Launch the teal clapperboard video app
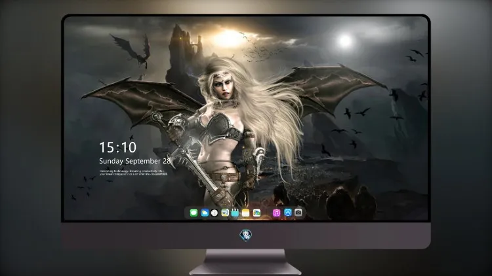Image resolution: width=492 pixels, height=276 pixels. [235, 213]
